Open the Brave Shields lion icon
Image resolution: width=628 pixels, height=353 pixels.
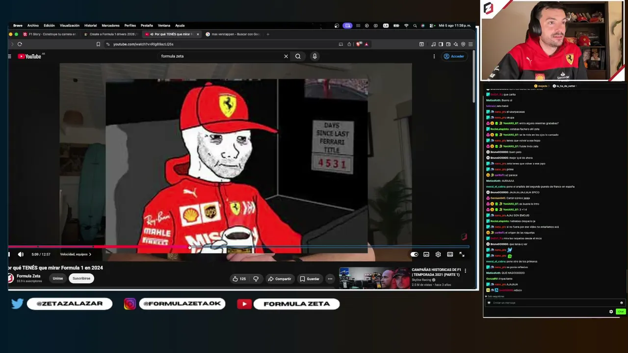pyautogui.click(x=359, y=44)
